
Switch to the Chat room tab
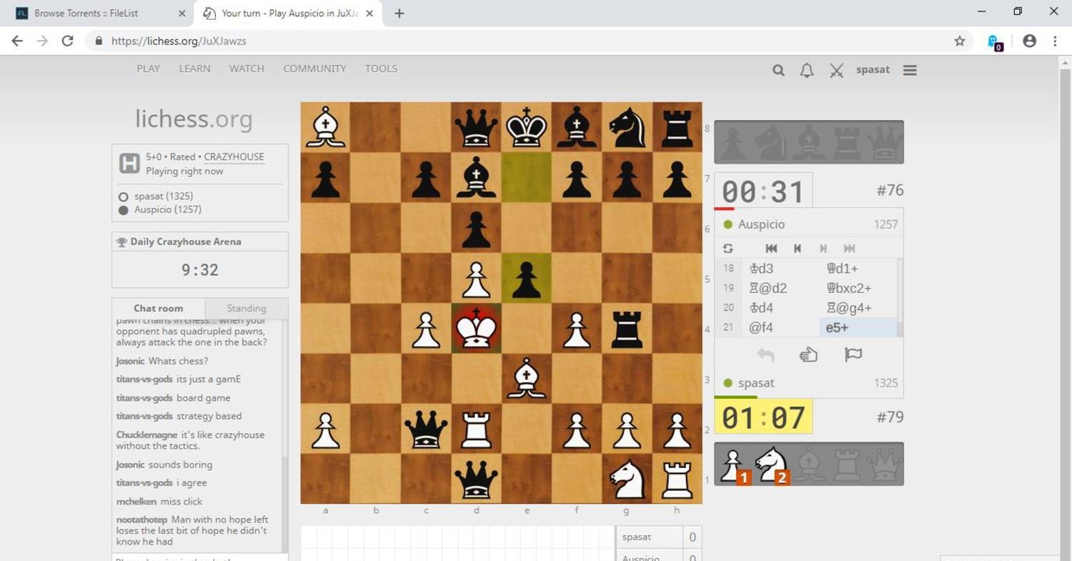pos(158,308)
